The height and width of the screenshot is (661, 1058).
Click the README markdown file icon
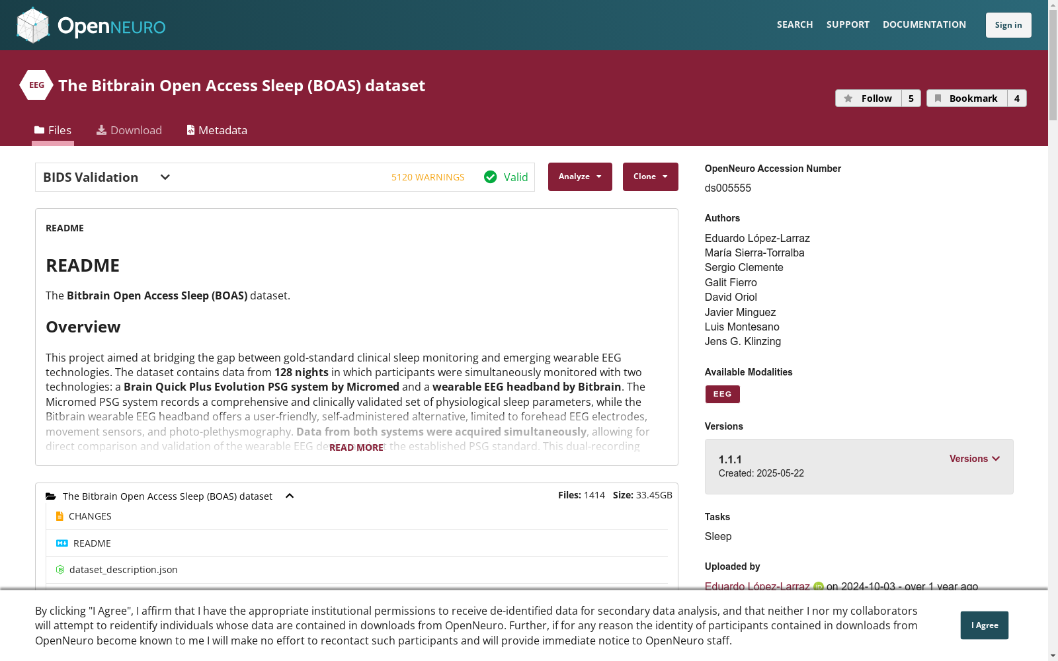[x=62, y=543]
